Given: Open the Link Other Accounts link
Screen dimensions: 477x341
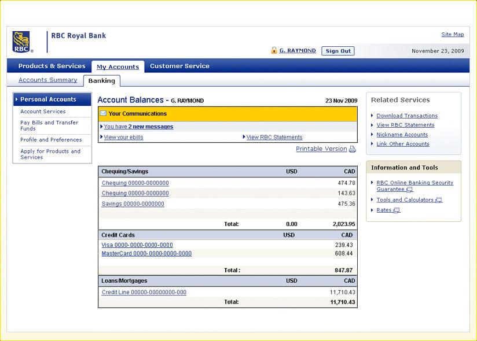Looking at the screenshot, I should 403,144.
